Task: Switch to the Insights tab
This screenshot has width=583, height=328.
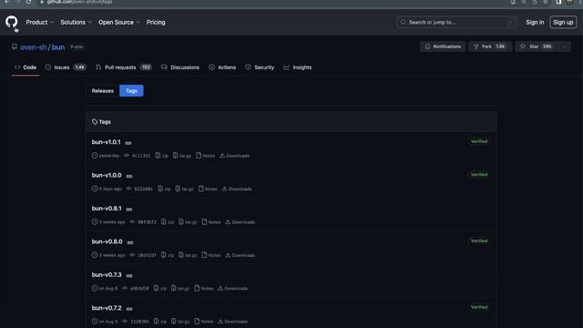Action: pos(298,67)
